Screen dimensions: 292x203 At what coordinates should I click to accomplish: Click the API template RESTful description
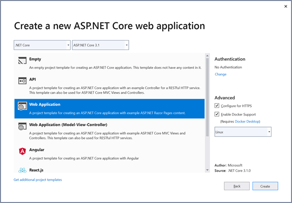[115, 90]
